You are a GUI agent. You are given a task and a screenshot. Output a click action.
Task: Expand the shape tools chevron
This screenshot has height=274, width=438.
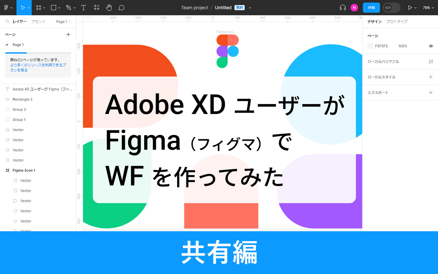coord(59,8)
